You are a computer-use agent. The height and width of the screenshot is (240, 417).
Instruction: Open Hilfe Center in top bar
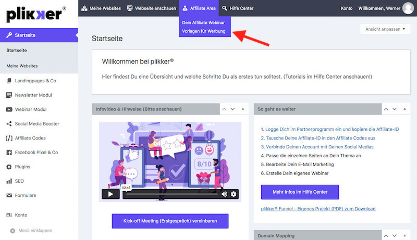click(238, 8)
